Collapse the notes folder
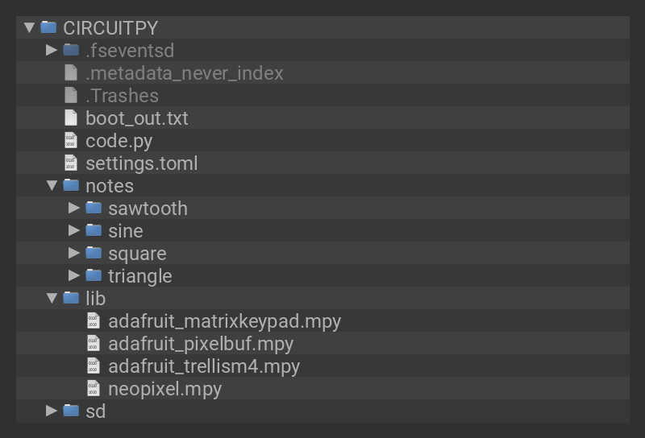The width and height of the screenshot is (645, 438). click(x=52, y=186)
